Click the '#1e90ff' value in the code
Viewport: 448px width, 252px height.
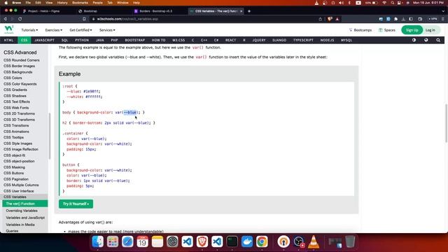pos(91,92)
